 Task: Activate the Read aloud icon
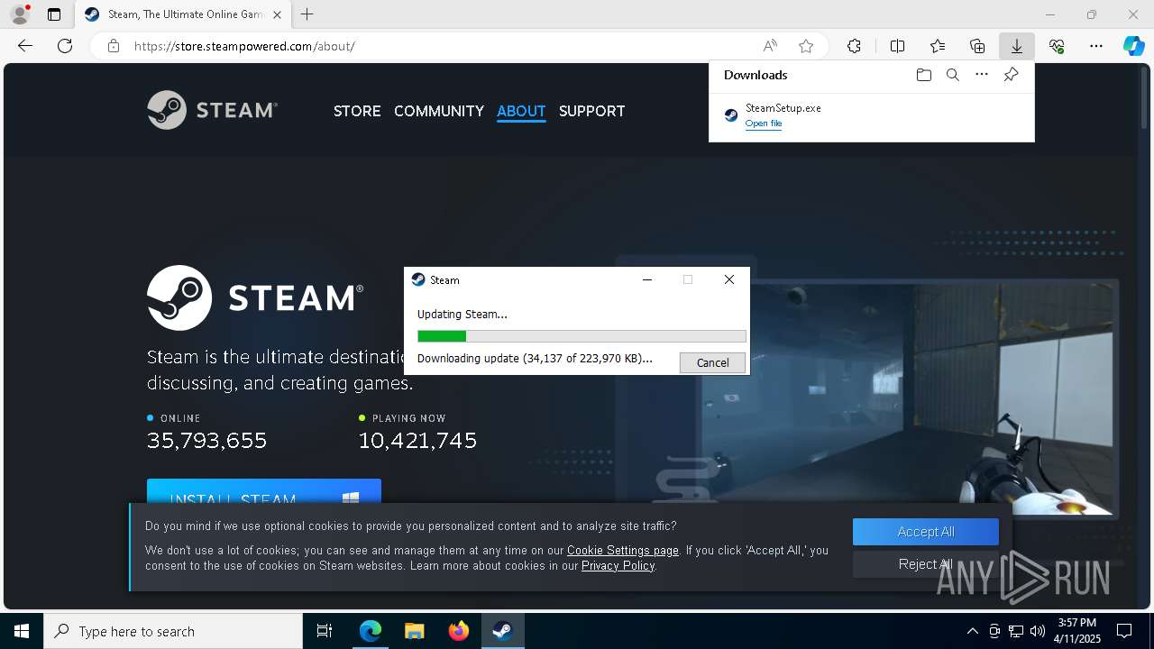[770, 46]
